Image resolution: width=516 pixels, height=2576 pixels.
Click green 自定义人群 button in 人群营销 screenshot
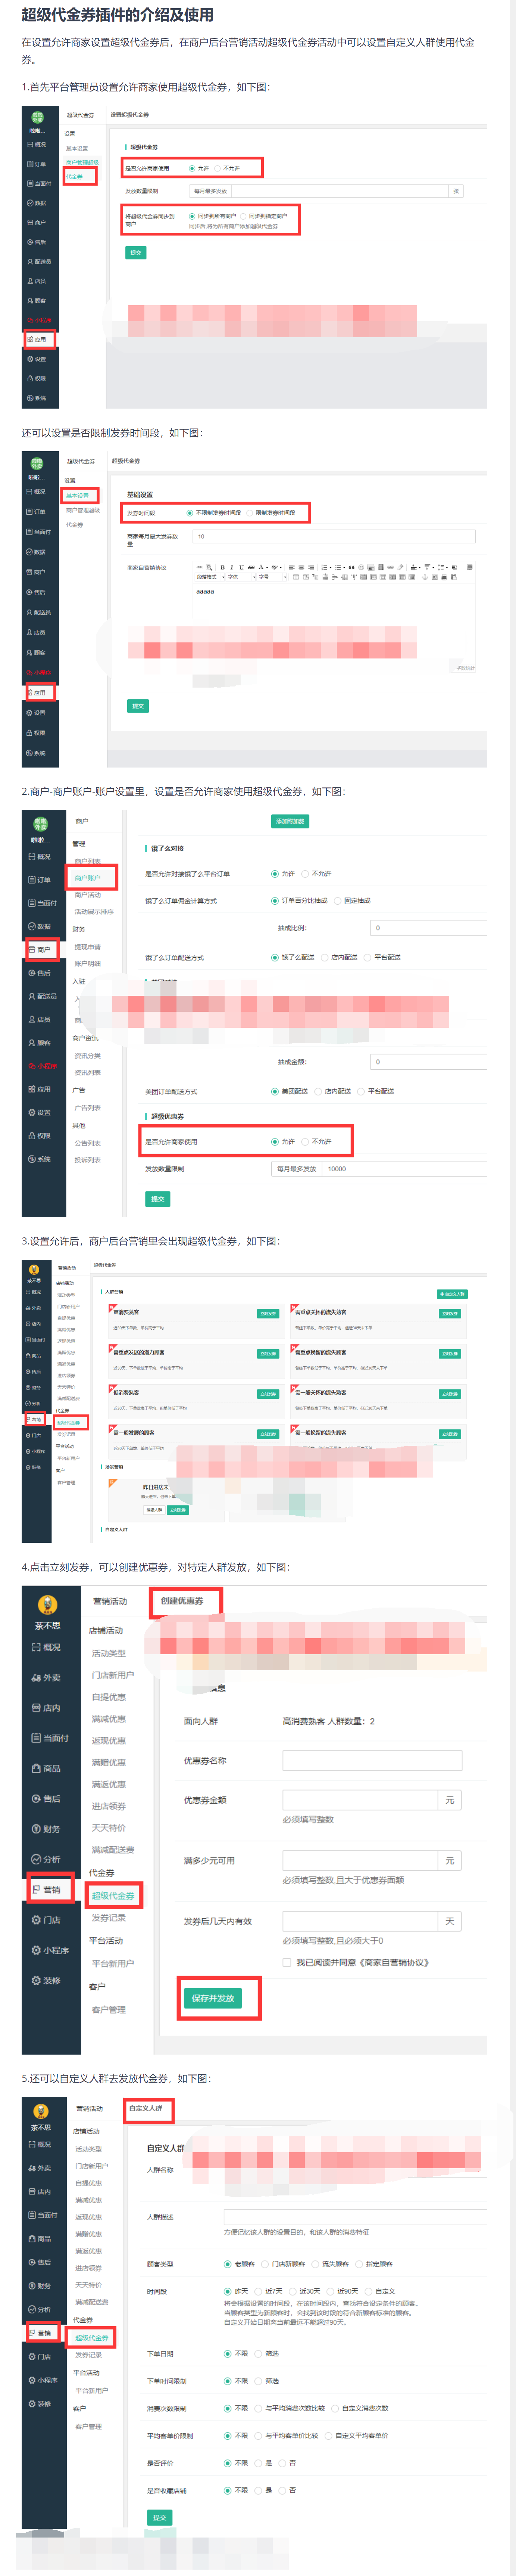(452, 1294)
